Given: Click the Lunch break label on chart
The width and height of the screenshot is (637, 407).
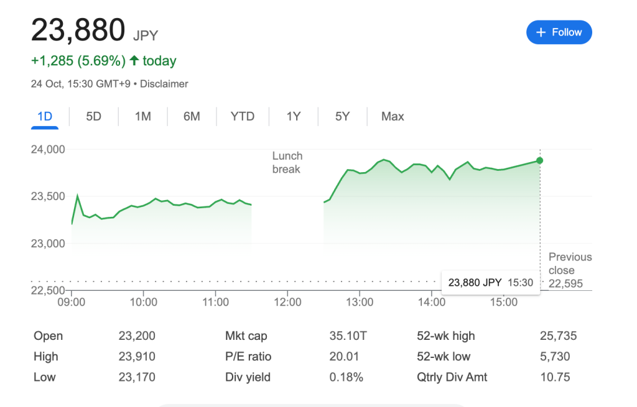Looking at the screenshot, I should coord(287,162).
